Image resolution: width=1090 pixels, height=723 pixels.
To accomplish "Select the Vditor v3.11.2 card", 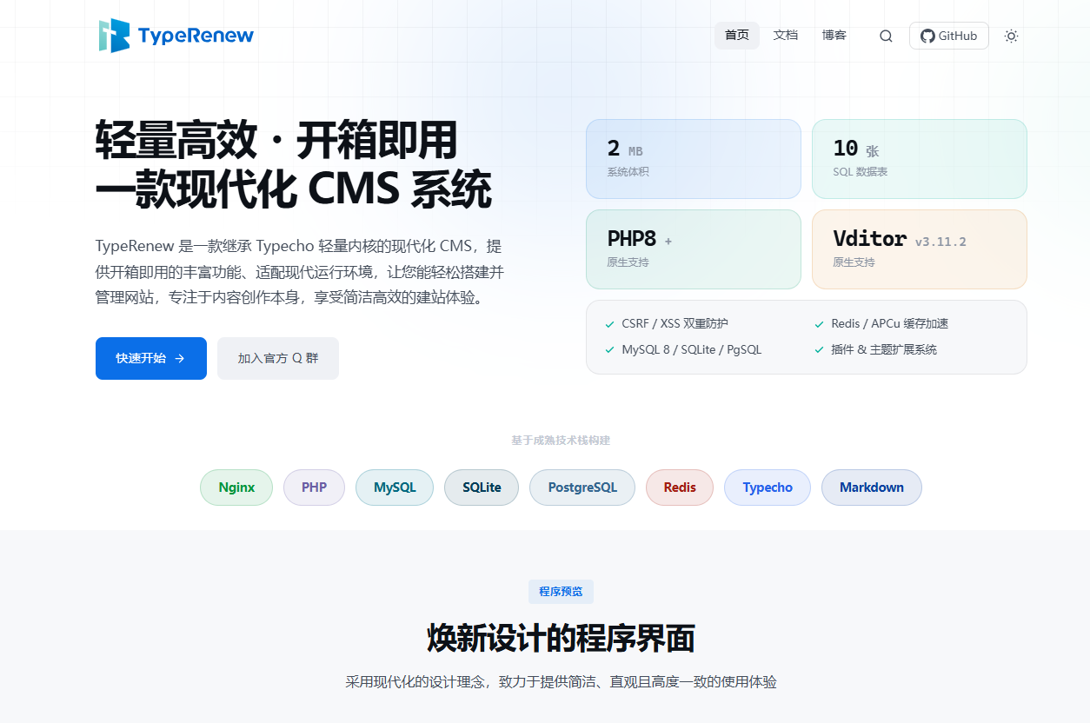I will 920,249.
